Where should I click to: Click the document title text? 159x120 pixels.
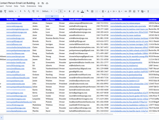[17, 3]
